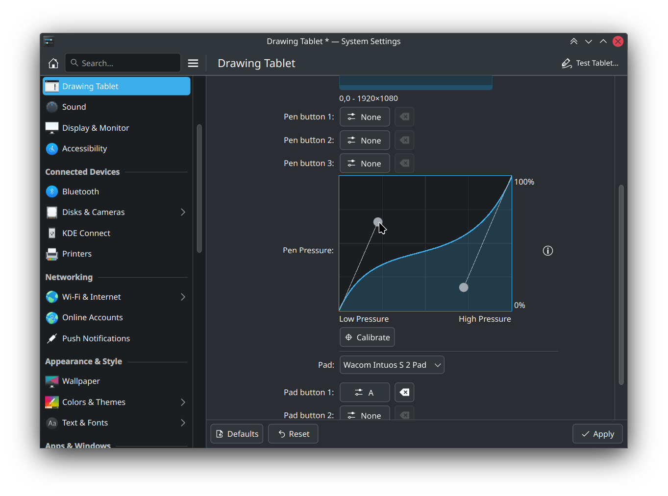This screenshot has height=496, width=668.
Task: Click the Apply button
Action: (597, 434)
